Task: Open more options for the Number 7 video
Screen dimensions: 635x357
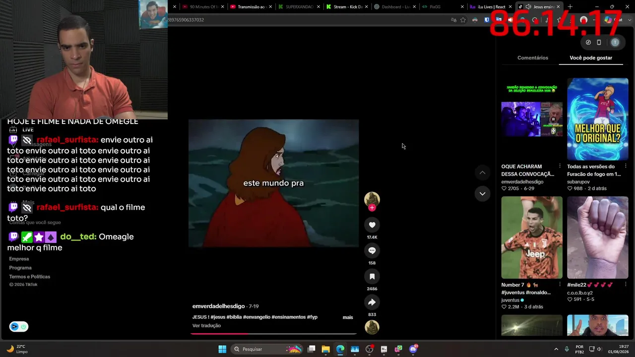Action: [560, 285]
